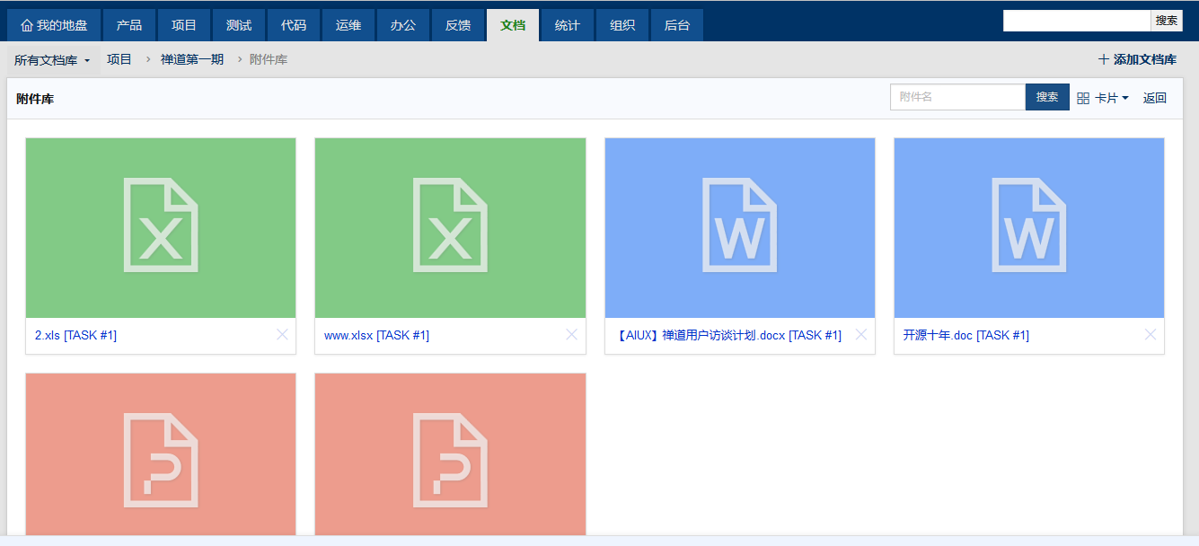The height and width of the screenshot is (546, 1199).
Task: Expand the 所有文档库 dropdown
Action: tap(52, 60)
